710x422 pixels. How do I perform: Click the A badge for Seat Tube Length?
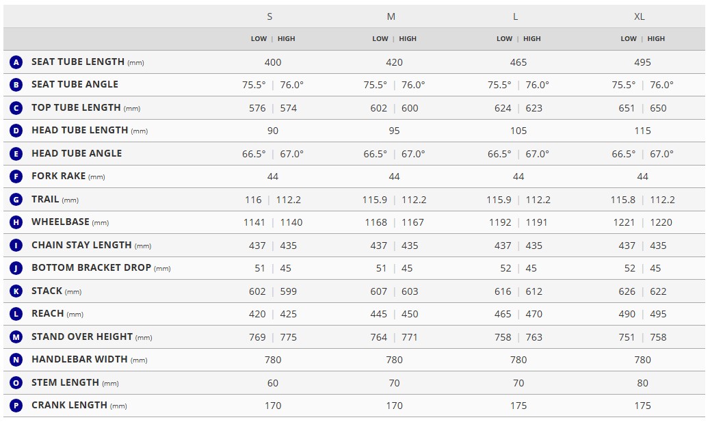click(x=16, y=62)
